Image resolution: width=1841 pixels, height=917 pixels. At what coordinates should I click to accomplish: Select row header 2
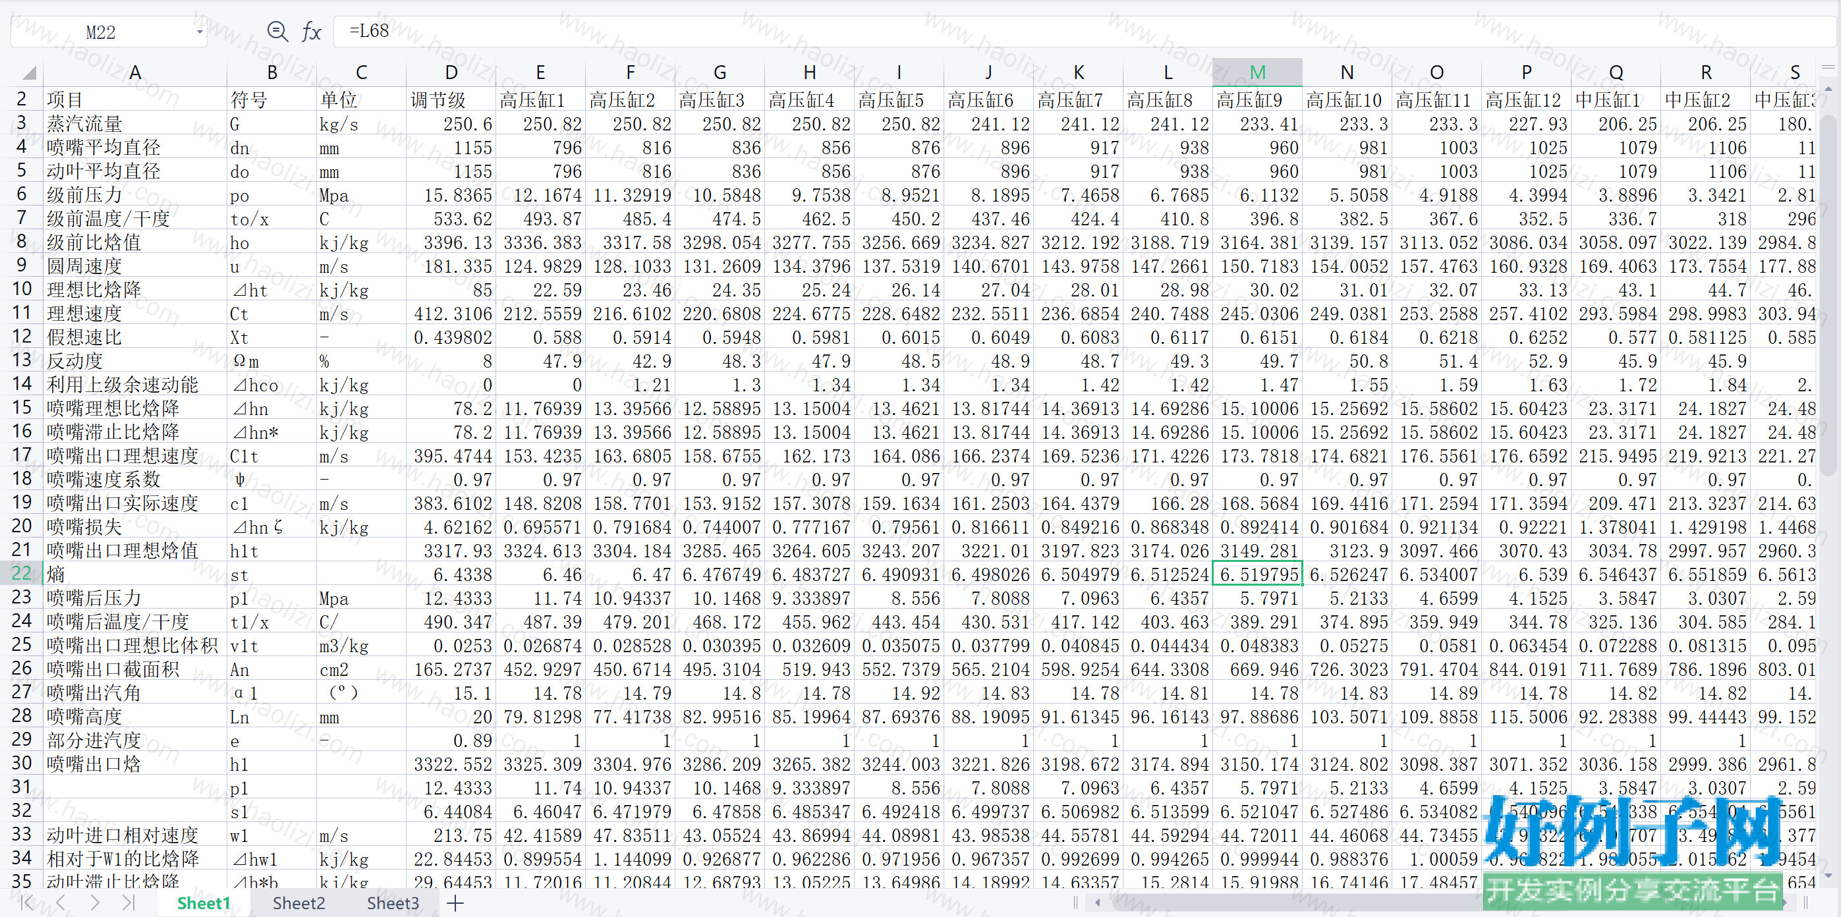coord(22,99)
